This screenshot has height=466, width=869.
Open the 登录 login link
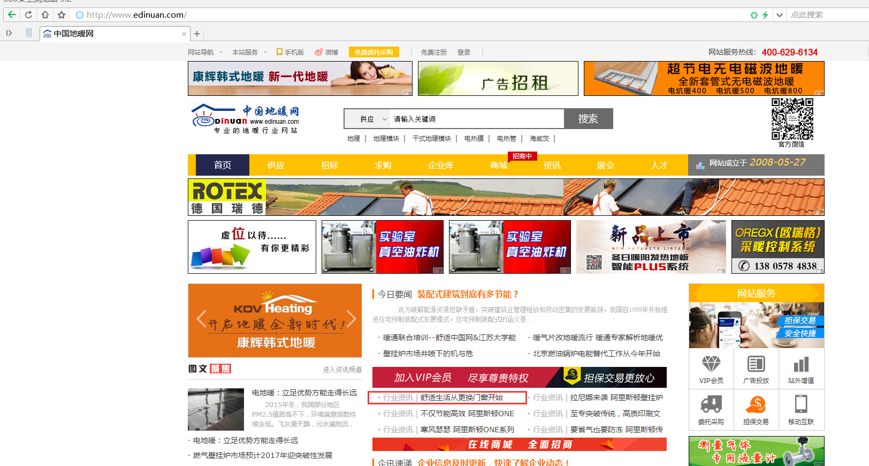464,52
